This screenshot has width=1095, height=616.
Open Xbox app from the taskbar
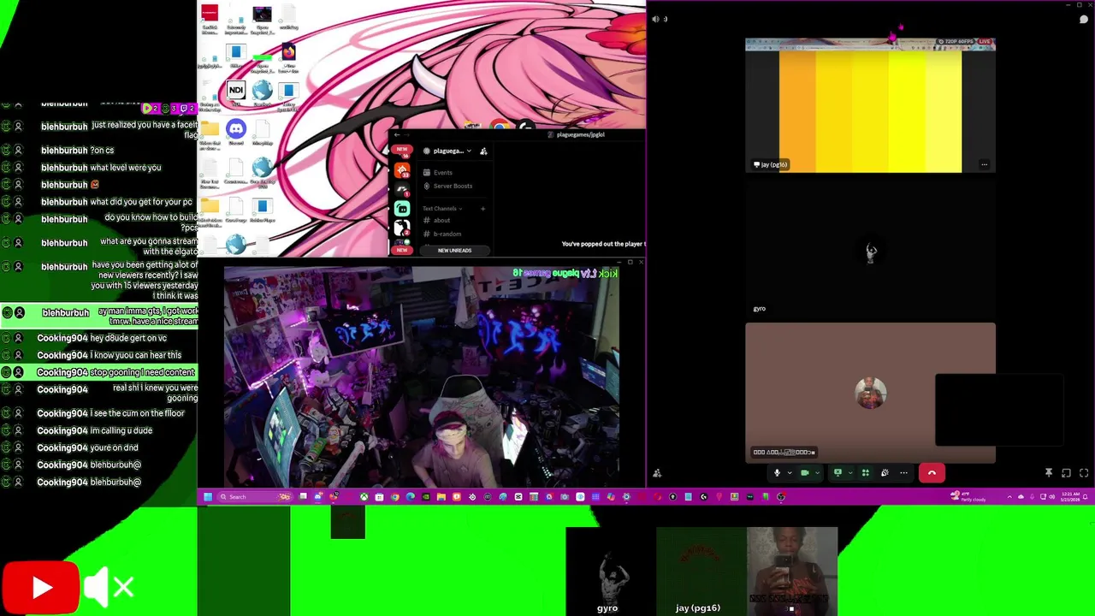364,496
